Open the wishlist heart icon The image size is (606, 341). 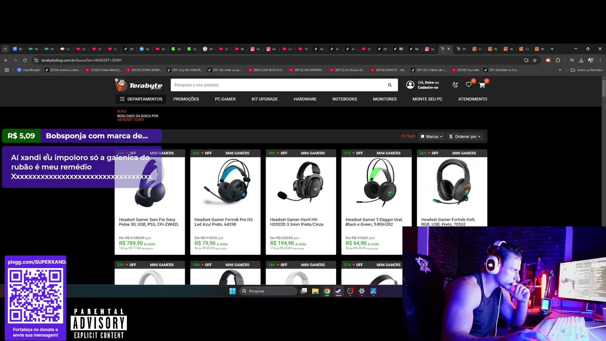click(469, 85)
